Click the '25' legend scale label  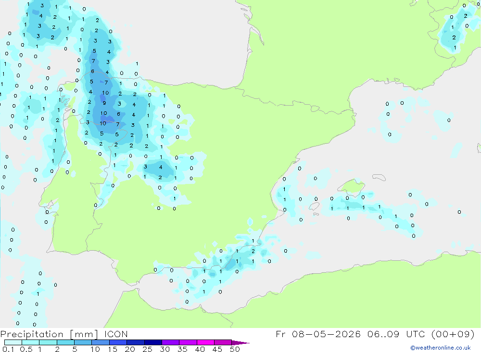point(148,349)
